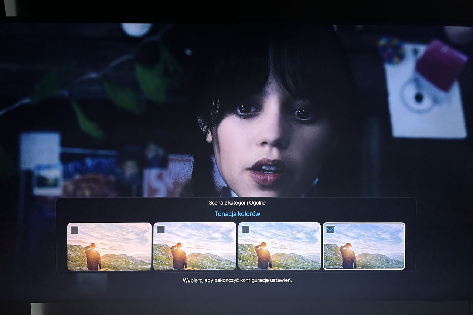
Task: Click the 'Scena z kategorii Ogólne' text
Action: tap(237, 203)
